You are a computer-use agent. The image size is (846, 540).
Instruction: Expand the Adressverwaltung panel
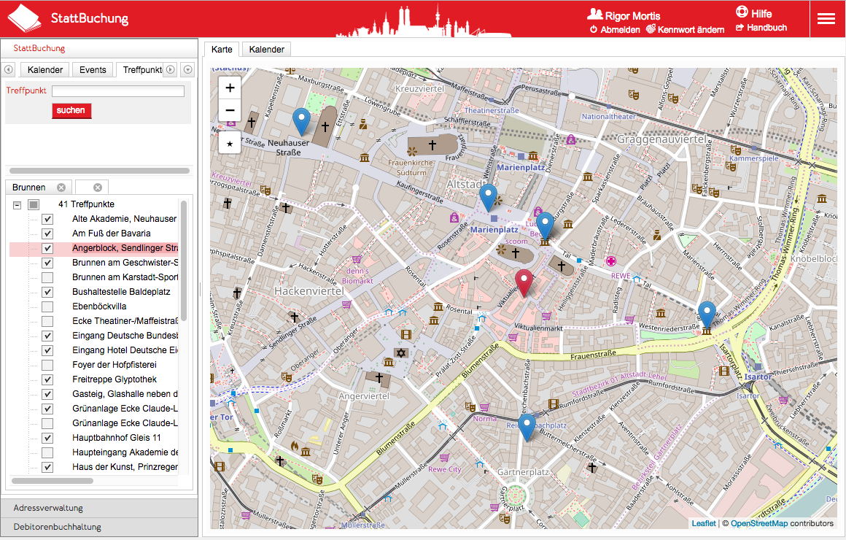tap(99, 508)
